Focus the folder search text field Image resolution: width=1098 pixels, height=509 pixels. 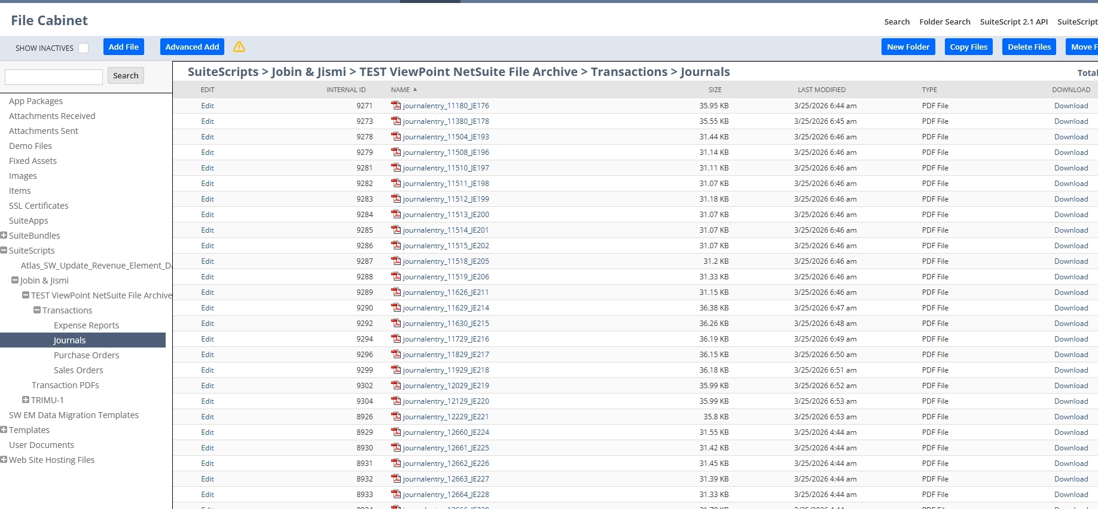pos(54,77)
